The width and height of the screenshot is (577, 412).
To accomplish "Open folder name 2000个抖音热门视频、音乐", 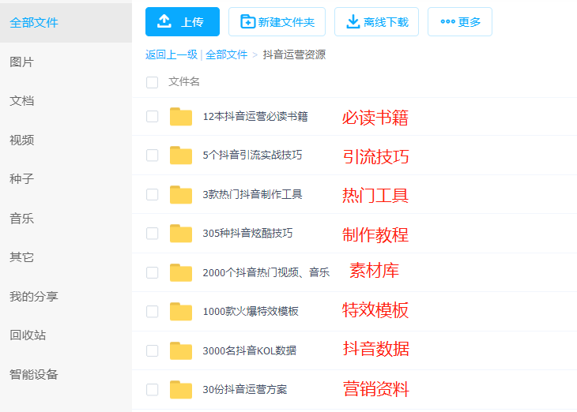I will [x=266, y=273].
